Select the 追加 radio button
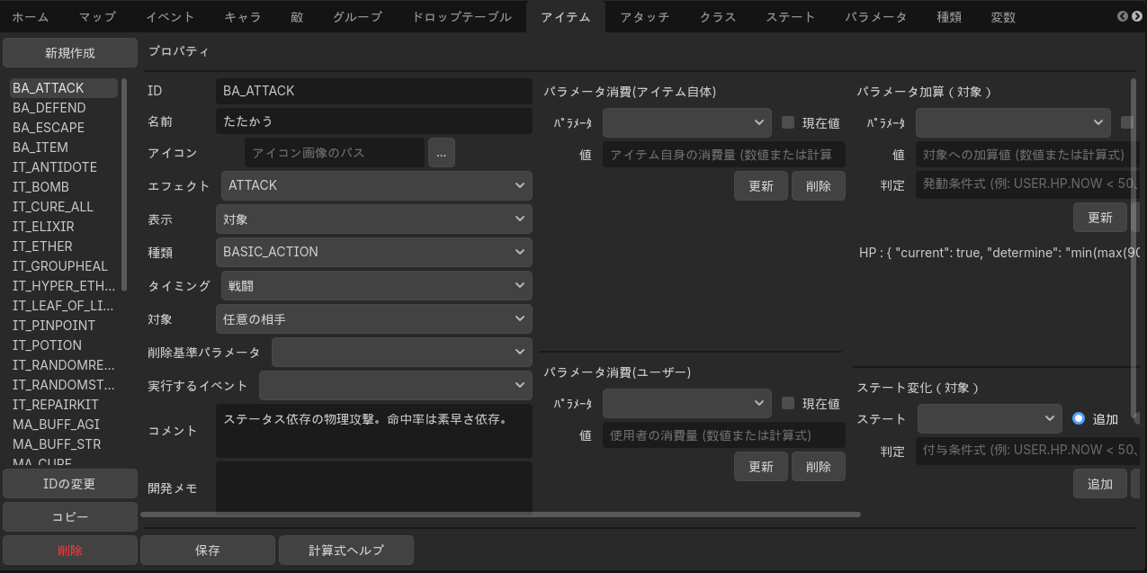 pyautogui.click(x=1080, y=418)
